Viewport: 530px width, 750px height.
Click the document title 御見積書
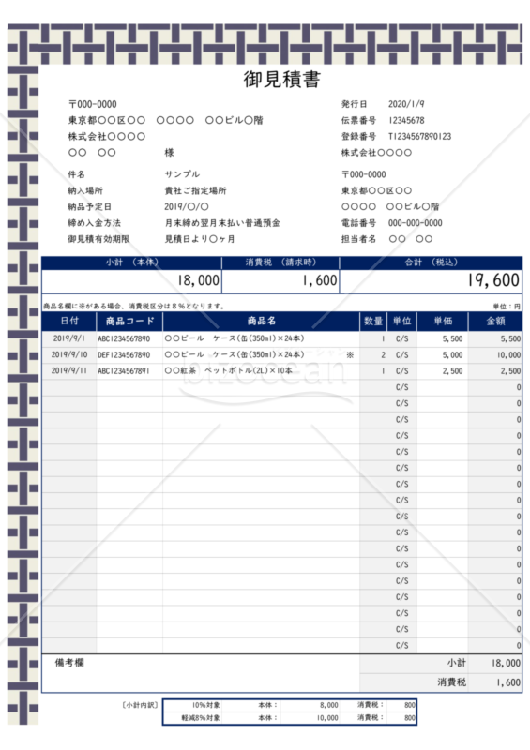point(282,80)
